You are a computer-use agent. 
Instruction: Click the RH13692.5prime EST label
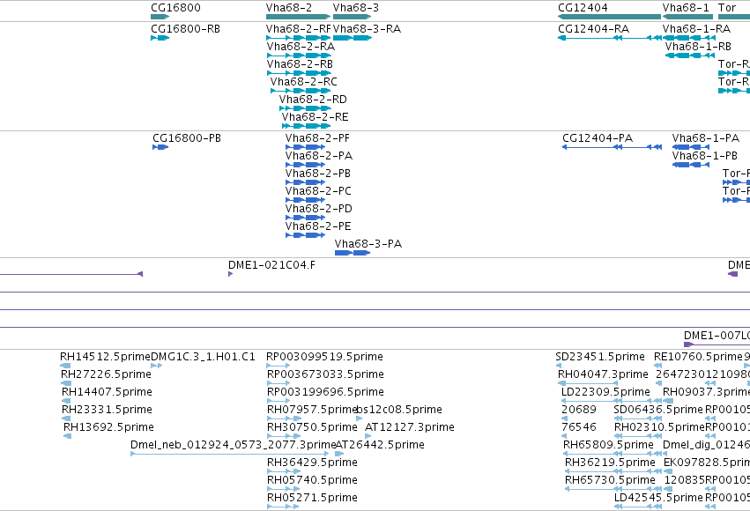tap(108, 427)
